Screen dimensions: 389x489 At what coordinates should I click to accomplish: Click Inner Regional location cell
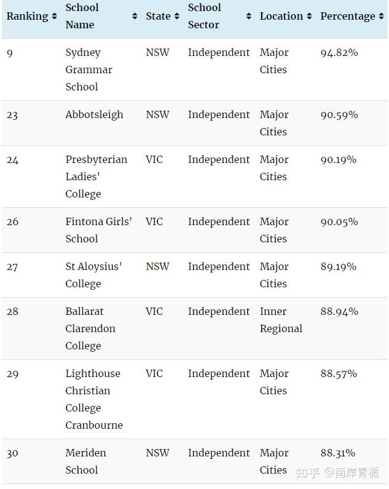[281, 320]
